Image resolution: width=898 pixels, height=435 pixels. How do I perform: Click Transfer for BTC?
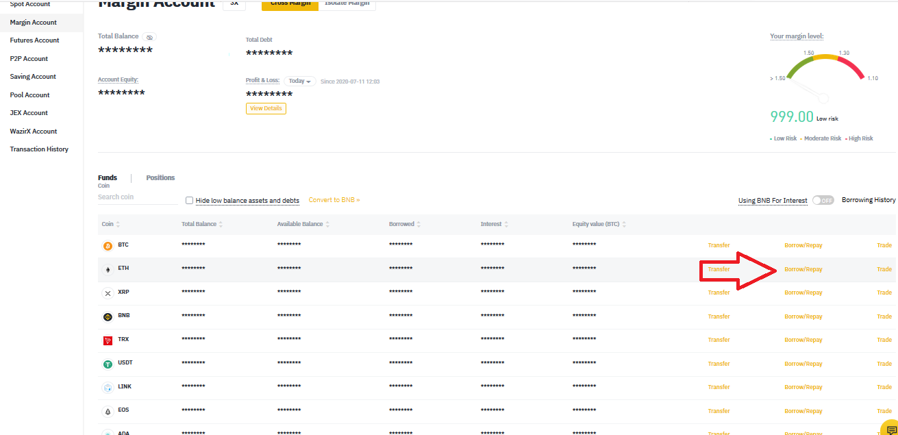(x=719, y=245)
